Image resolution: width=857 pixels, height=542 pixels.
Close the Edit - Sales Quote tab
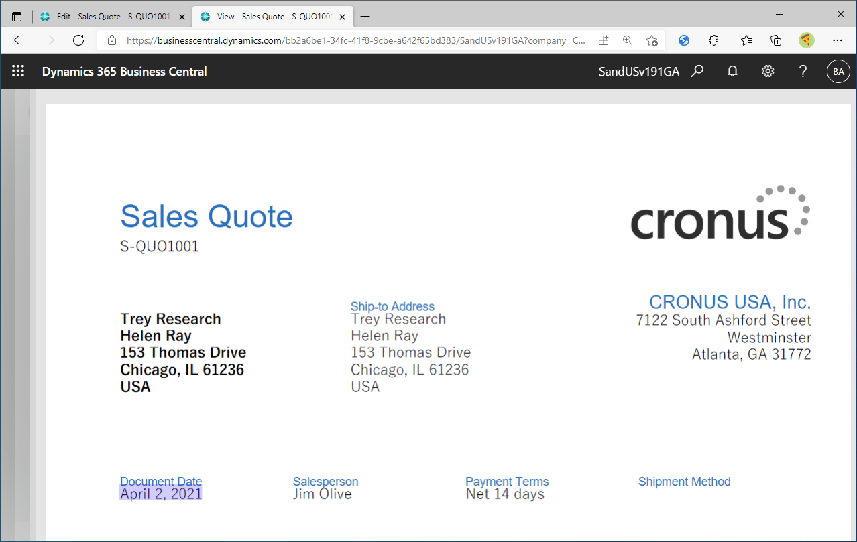point(182,17)
